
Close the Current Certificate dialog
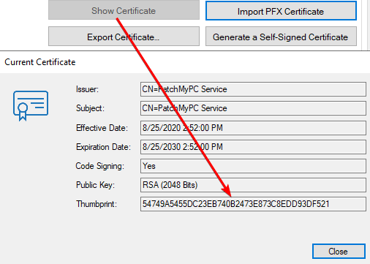click(339, 251)
